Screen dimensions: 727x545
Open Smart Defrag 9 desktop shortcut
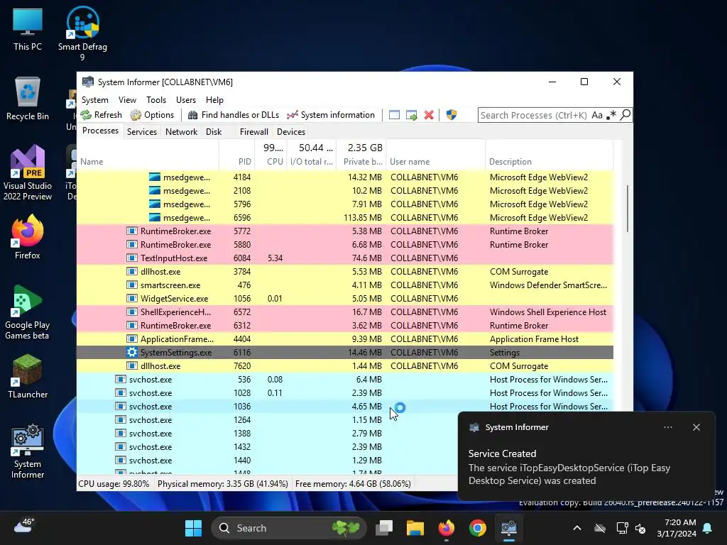pyautogui.click(x=82, y=33)
